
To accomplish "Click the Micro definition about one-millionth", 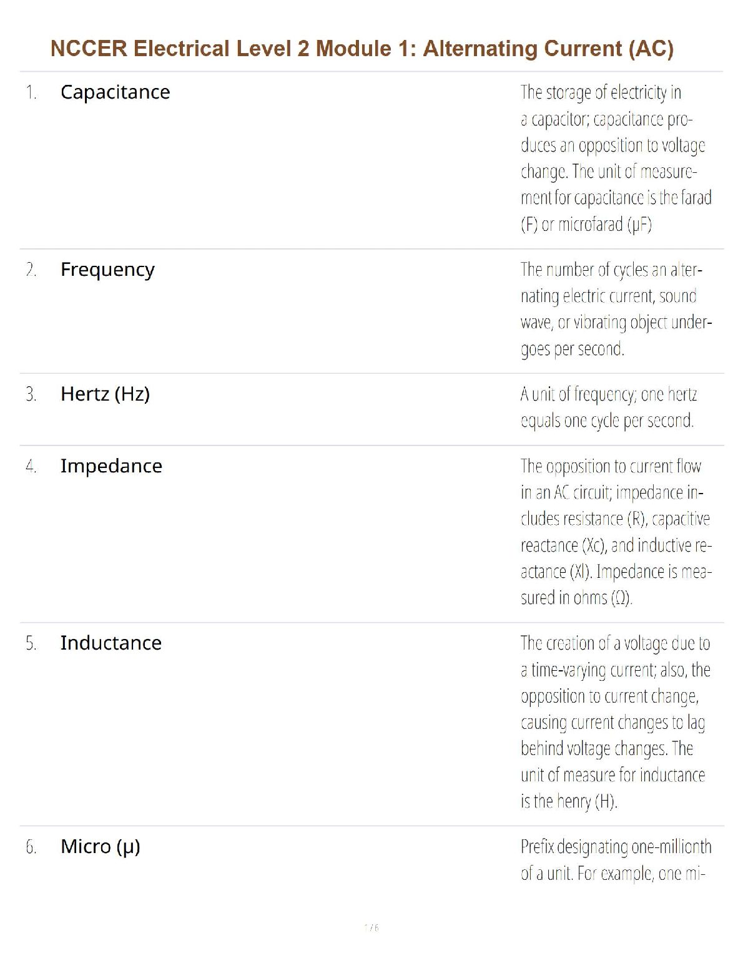I will click(x=616, y=860).
